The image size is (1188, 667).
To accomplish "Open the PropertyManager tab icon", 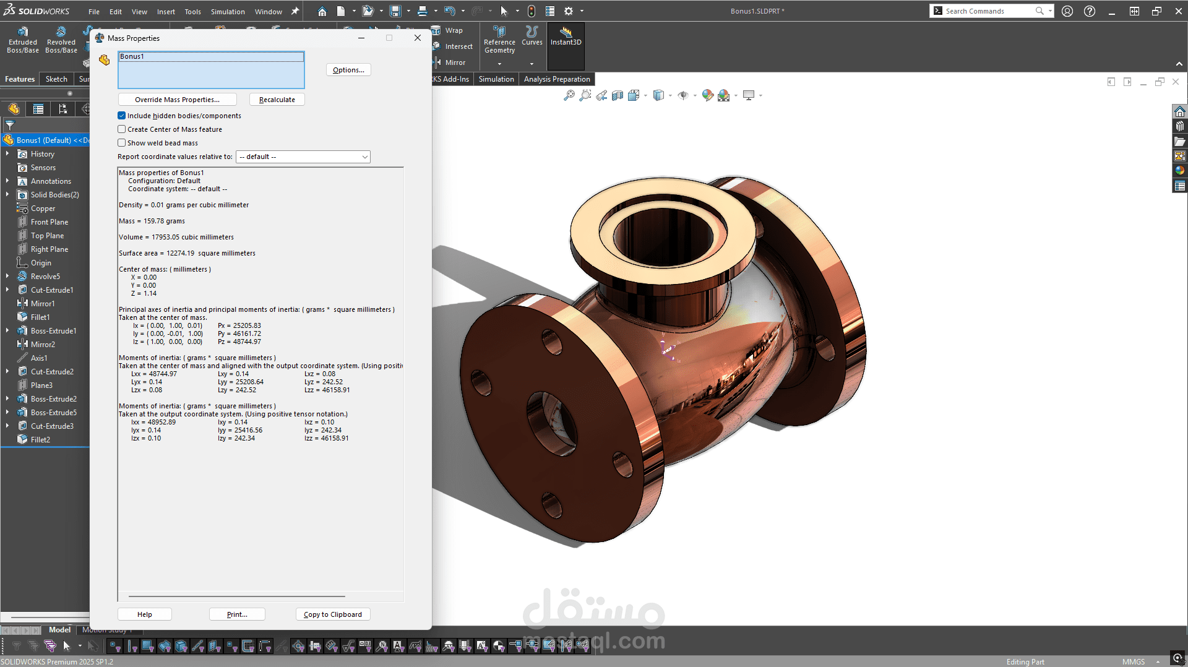I will click(38, 110).
